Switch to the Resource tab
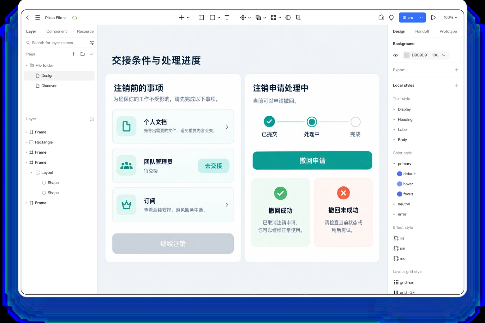The width and height of the screenshot is (485, 323). click(85, 31)
